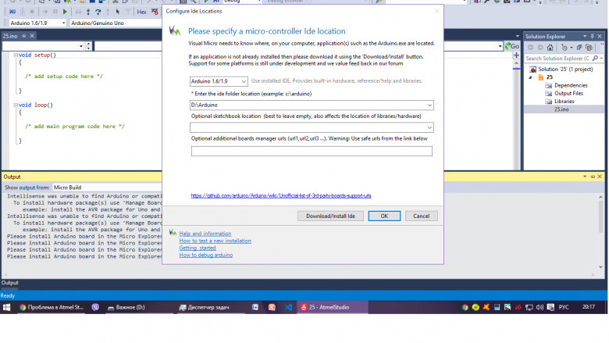Select the 25.ino editor tab
609x343 pixels.
point(10,36)
